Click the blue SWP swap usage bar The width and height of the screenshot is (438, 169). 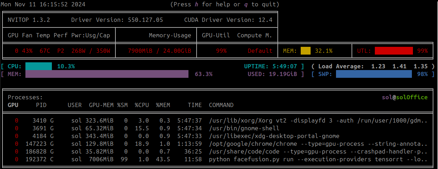point(374,74)
